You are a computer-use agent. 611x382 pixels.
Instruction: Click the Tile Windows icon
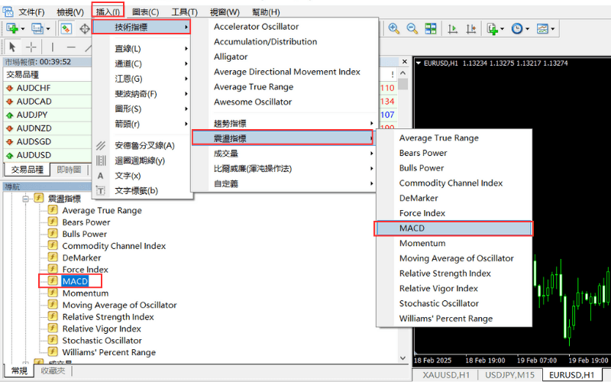click(x=431, y=28)
